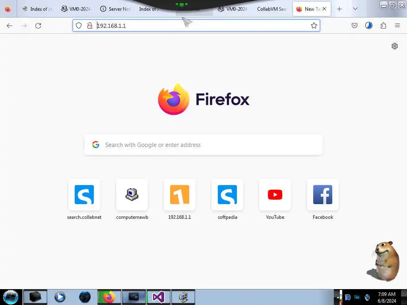The width and height of the screenshot is (407, 305).
Task: Switch to the Server Not Found tab
Action: click(x=115, y=9)
